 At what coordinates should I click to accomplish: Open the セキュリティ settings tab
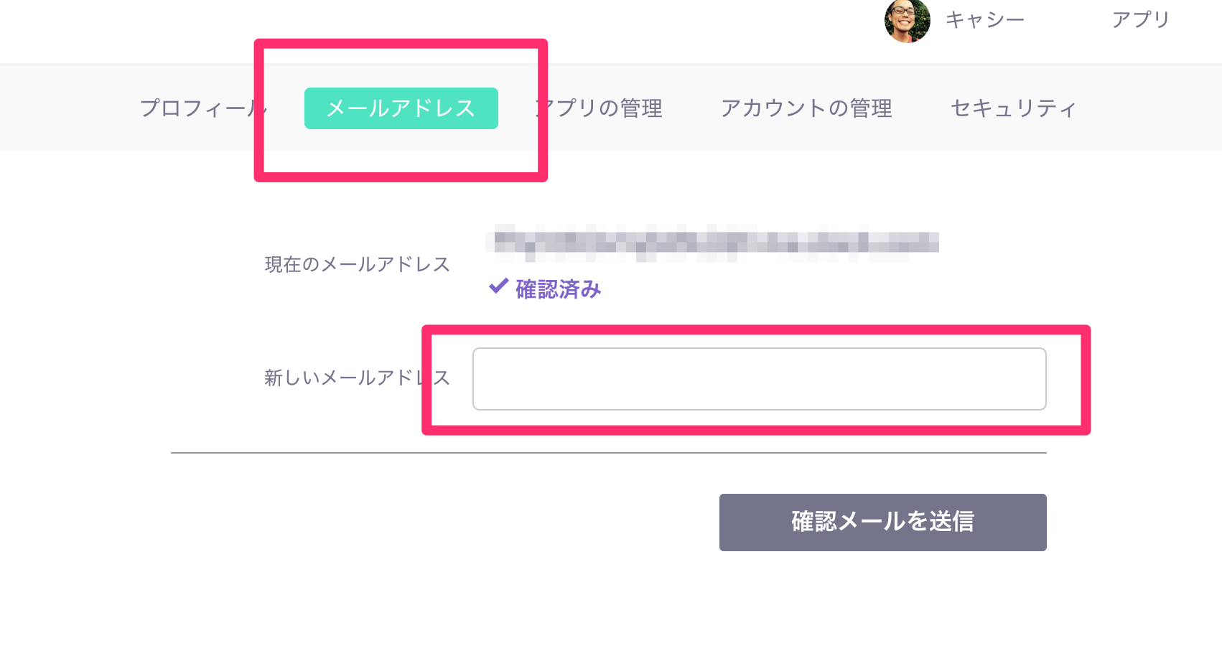(x=1012, y=108)
